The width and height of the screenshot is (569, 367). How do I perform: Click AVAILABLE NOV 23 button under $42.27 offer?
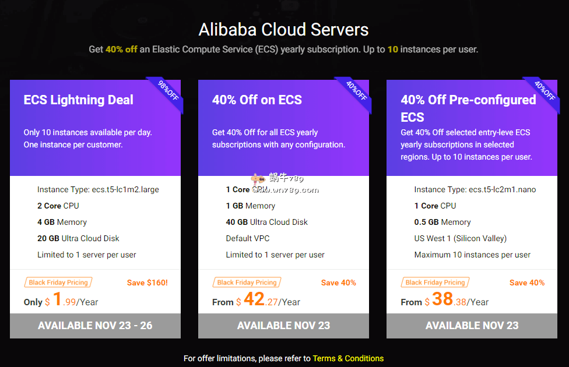tap(283, 326)
